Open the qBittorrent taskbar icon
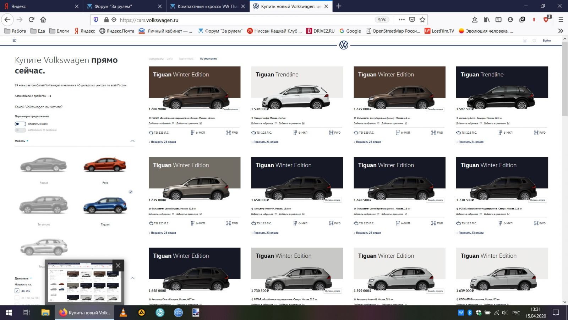 [x=178, y=313]
